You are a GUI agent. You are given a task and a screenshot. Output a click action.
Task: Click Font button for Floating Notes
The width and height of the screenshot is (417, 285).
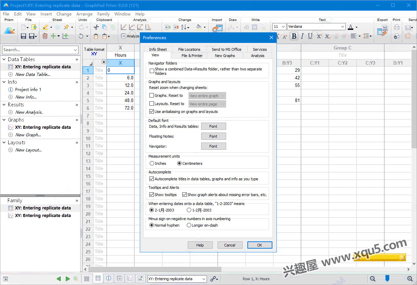(x=213, y=136)
